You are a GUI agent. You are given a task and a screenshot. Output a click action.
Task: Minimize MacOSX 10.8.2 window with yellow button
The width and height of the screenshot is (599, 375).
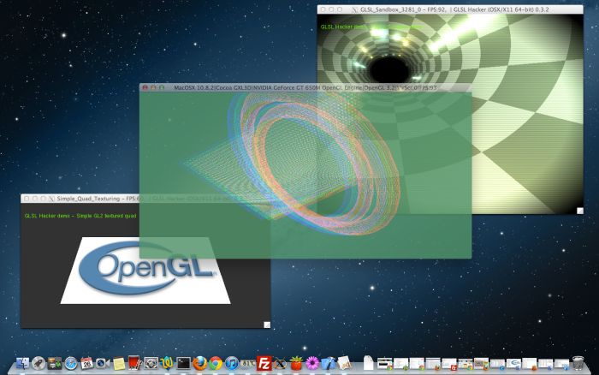[x=153, y=87]
